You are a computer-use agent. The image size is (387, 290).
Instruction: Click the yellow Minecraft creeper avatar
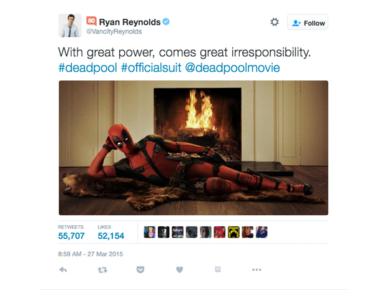(233, 232)
